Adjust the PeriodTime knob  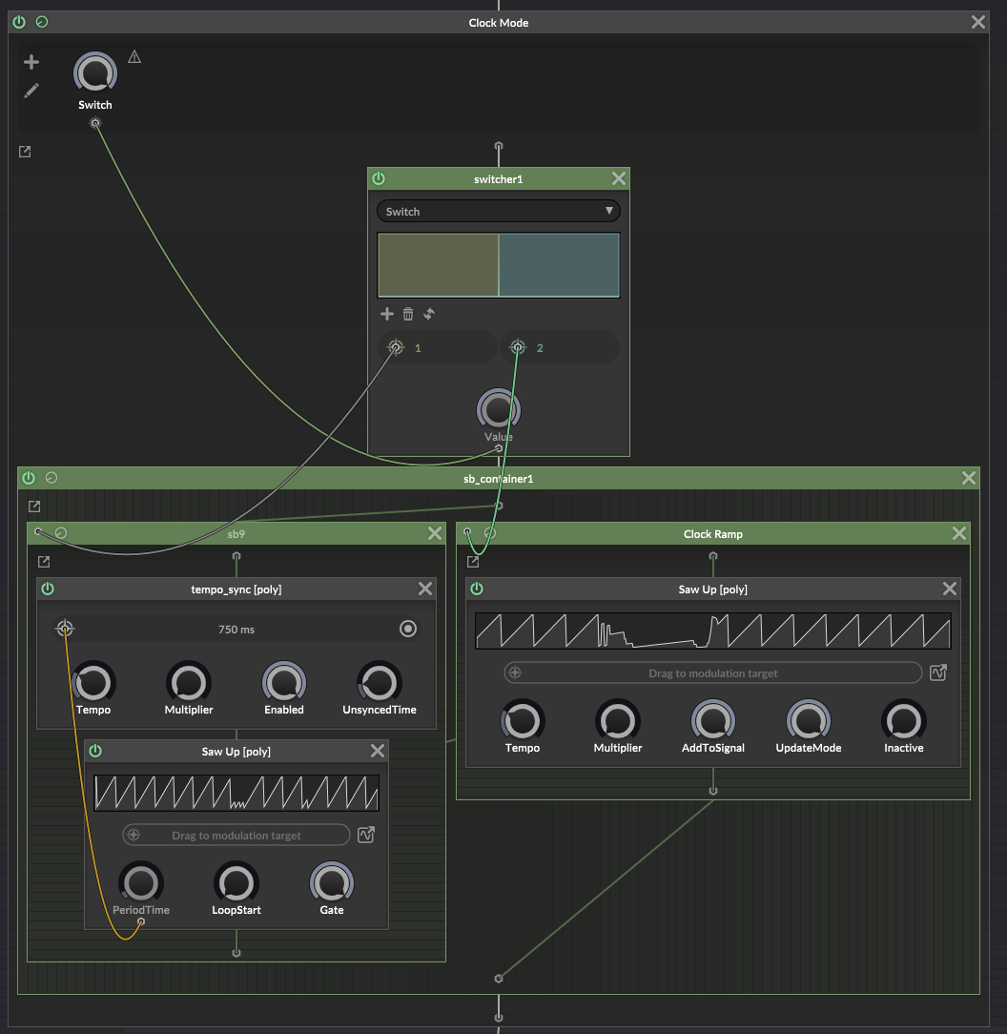141,883
